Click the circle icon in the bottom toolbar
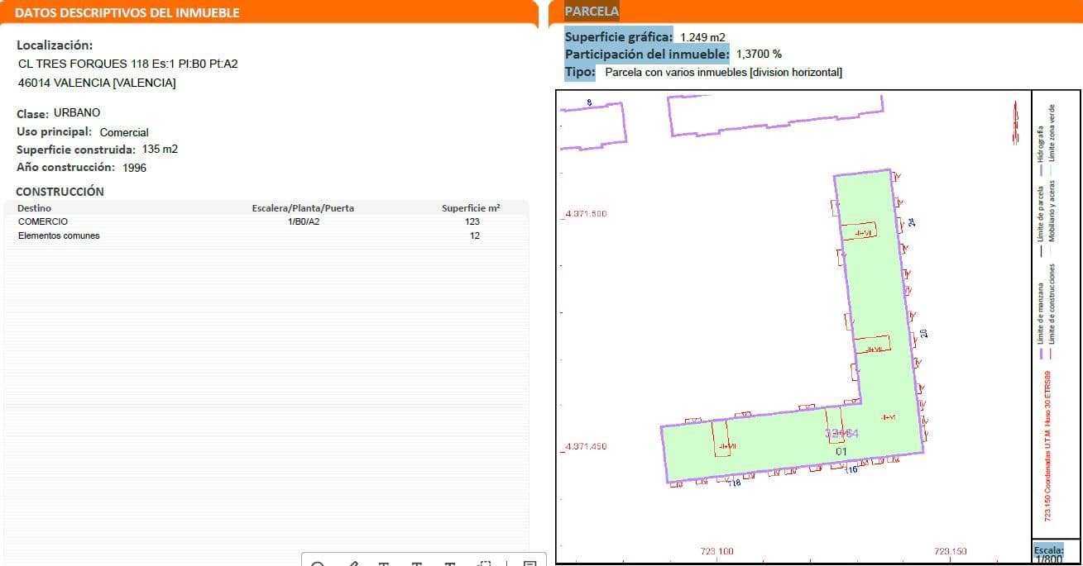The width and height of the screenshot is (1083, 566). pyautogui.click(x=317, y=564)
